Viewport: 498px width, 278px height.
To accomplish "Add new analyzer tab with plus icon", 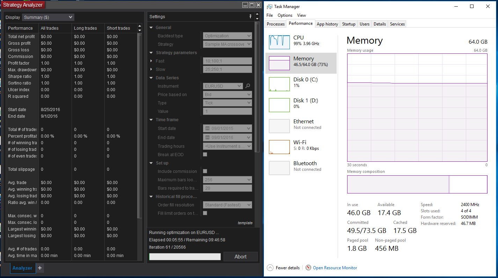I will coord(40,268).
